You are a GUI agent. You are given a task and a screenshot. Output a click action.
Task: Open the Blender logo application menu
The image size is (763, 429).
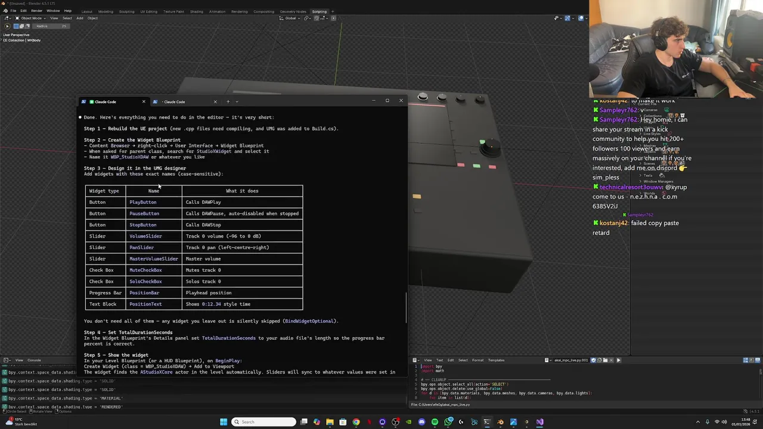[x=5, y=11]
